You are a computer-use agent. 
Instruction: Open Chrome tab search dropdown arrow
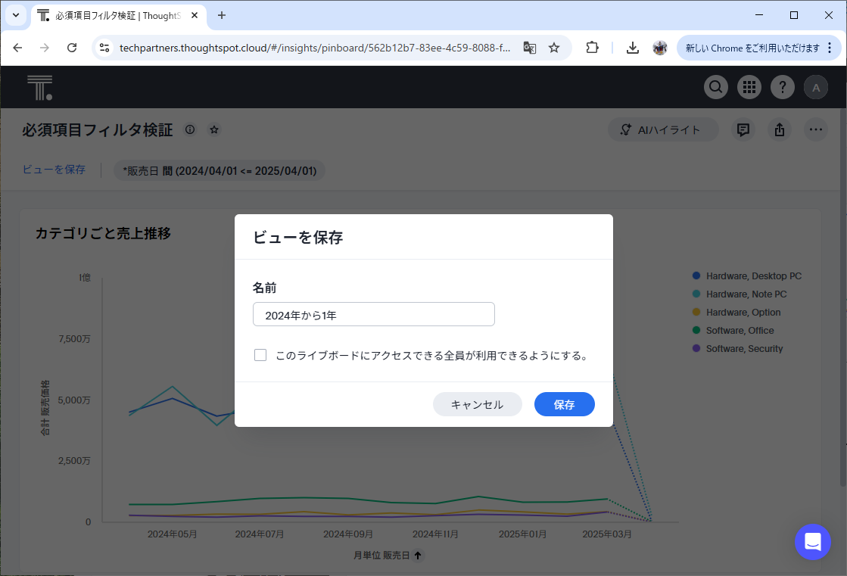[15, 15]
